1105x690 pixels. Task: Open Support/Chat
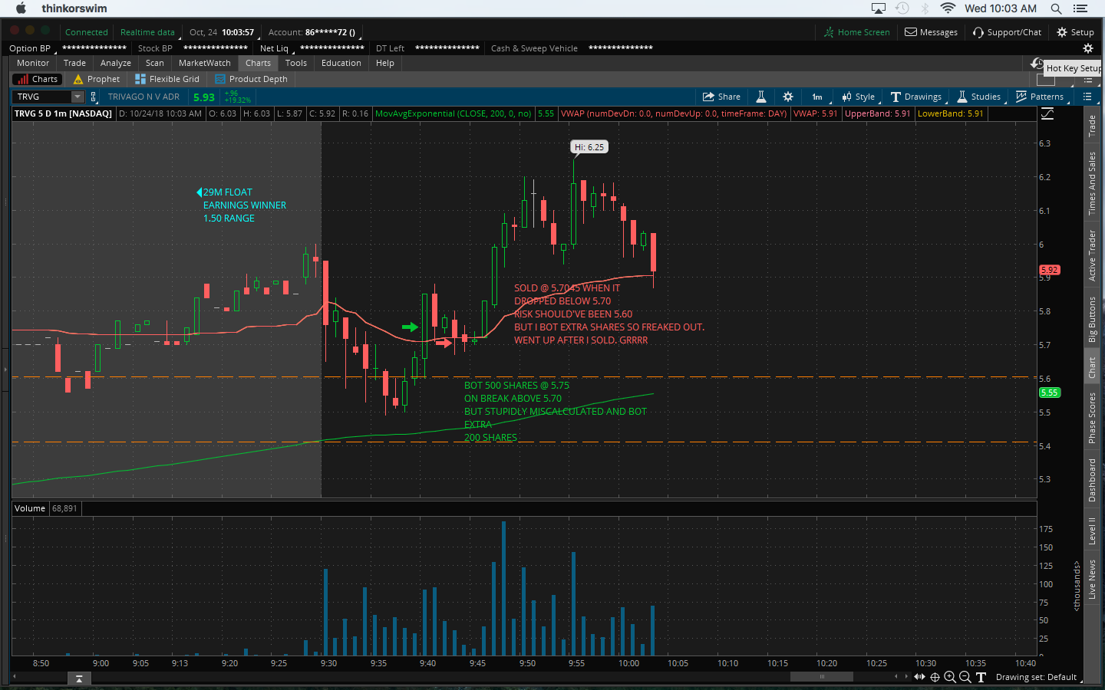click(x=1007, y=32)
